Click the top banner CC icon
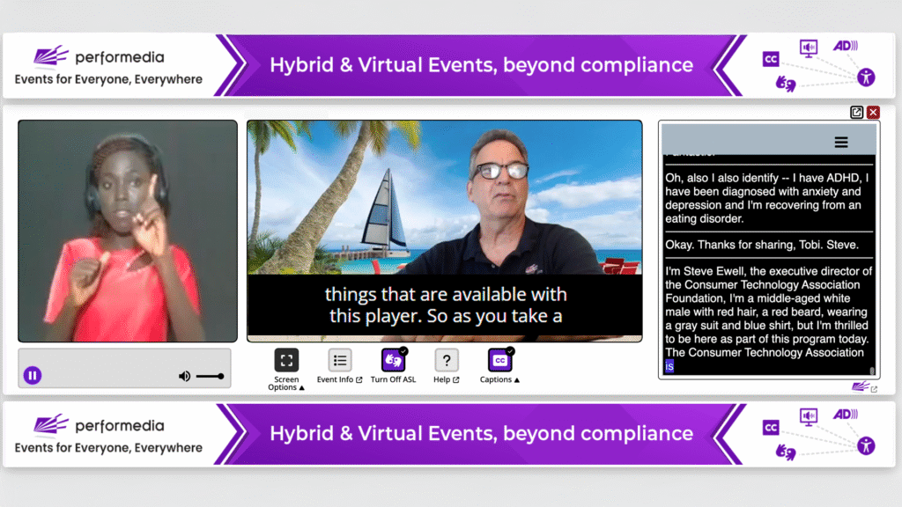This screenshot has width=902, height=507. (771, 59)
